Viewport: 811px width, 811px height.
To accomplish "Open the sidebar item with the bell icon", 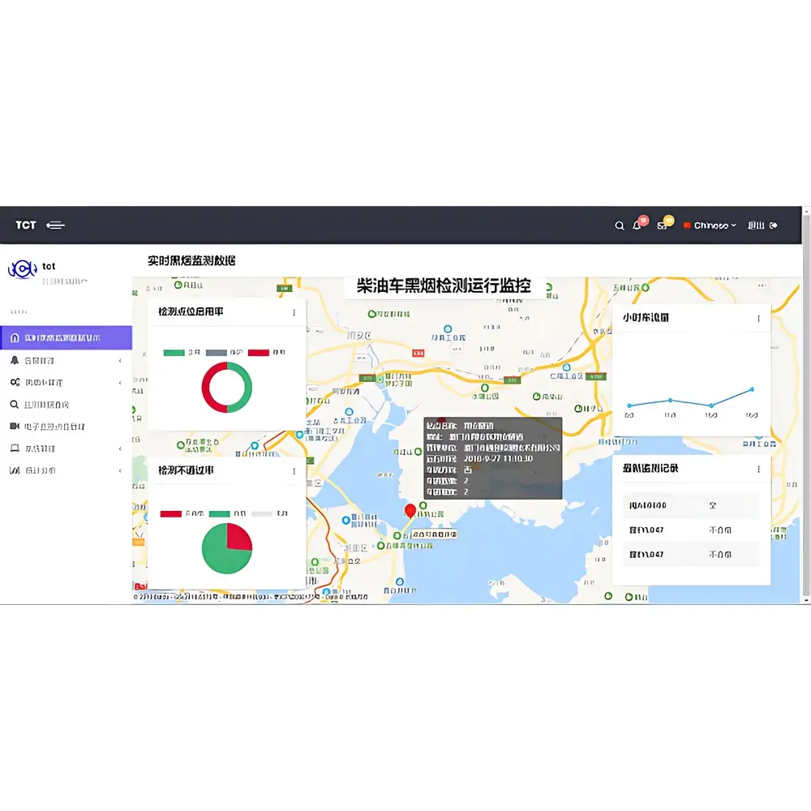I will (x=67, y=361).
